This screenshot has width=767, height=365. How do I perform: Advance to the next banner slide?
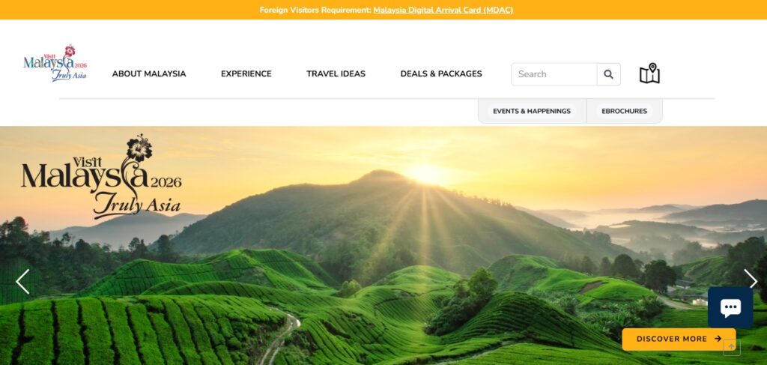coord(751,279)
